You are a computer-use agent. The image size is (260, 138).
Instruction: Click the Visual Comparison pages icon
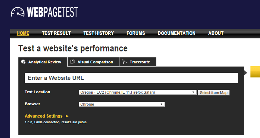tap(73, 62)
